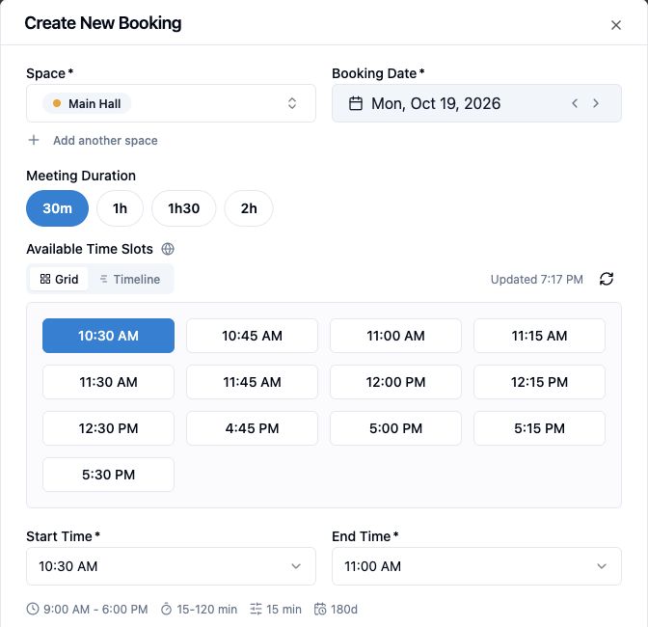The width and height of the screenshot is (648, 627).
Task: Click the Meeting Duration label
Action: (81, 176)
